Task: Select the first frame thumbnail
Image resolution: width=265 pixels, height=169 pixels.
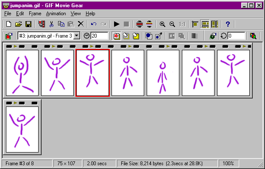Action: 22,73
